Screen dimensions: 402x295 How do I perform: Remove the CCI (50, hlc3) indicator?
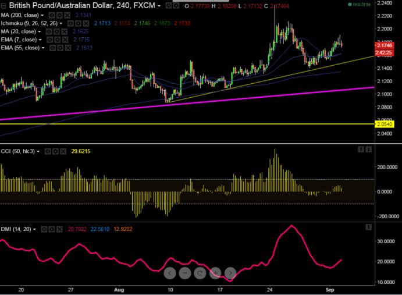pyautogui.click(x=63, y=152)
